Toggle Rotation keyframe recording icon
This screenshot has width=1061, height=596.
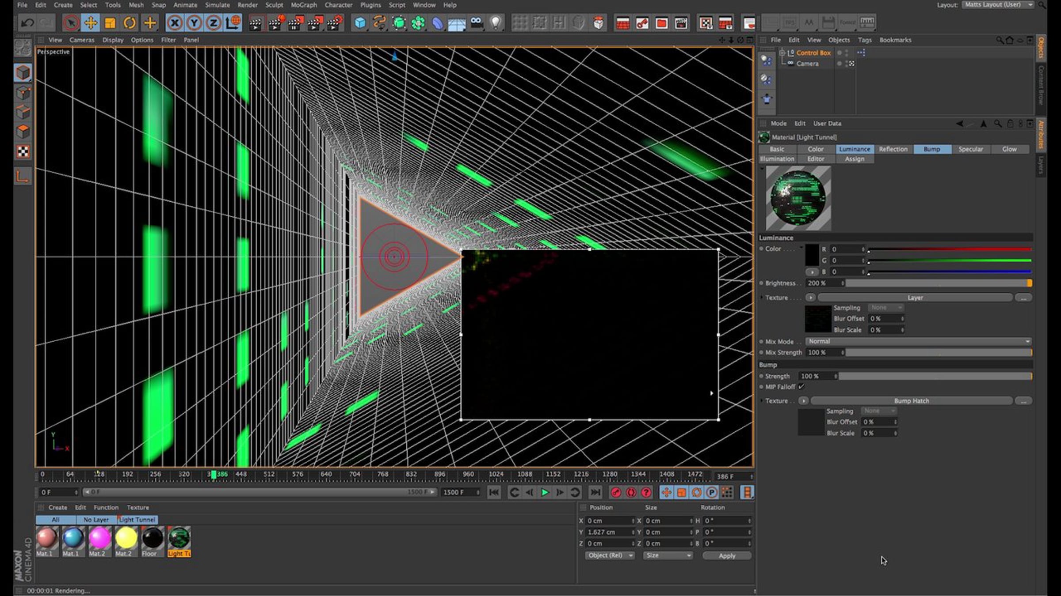(x=697, y=492)
